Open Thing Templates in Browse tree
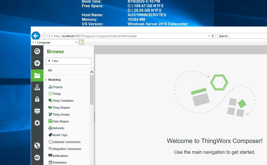This screenshot has width=267, height=165. click(x=63, y=101)
